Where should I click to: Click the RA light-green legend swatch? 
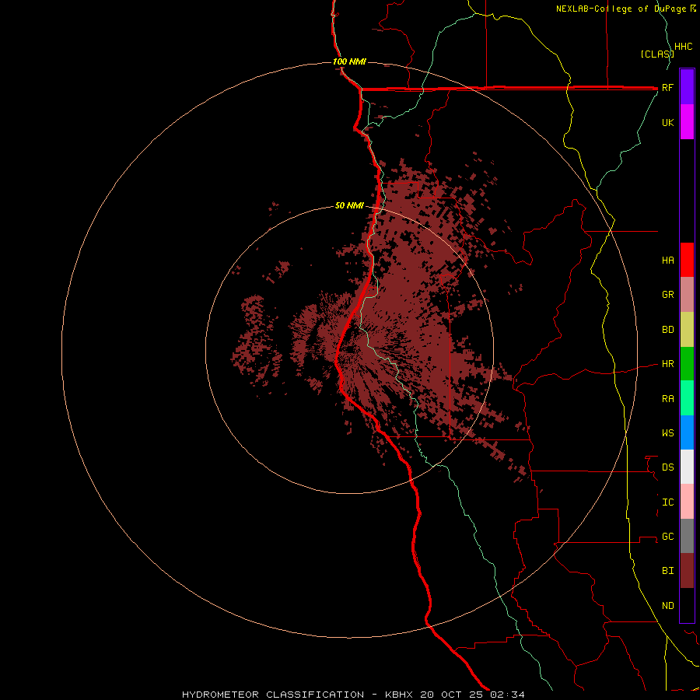[687, 398]
